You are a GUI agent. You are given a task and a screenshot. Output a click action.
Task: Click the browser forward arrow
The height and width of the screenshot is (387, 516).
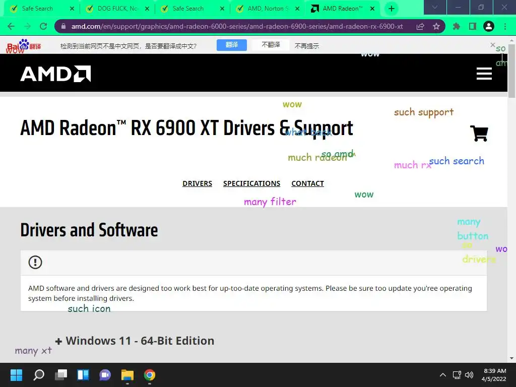27,26
